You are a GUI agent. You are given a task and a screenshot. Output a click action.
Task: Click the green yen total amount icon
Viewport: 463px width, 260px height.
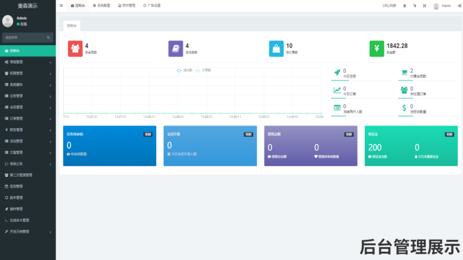(x=377, y=49)
